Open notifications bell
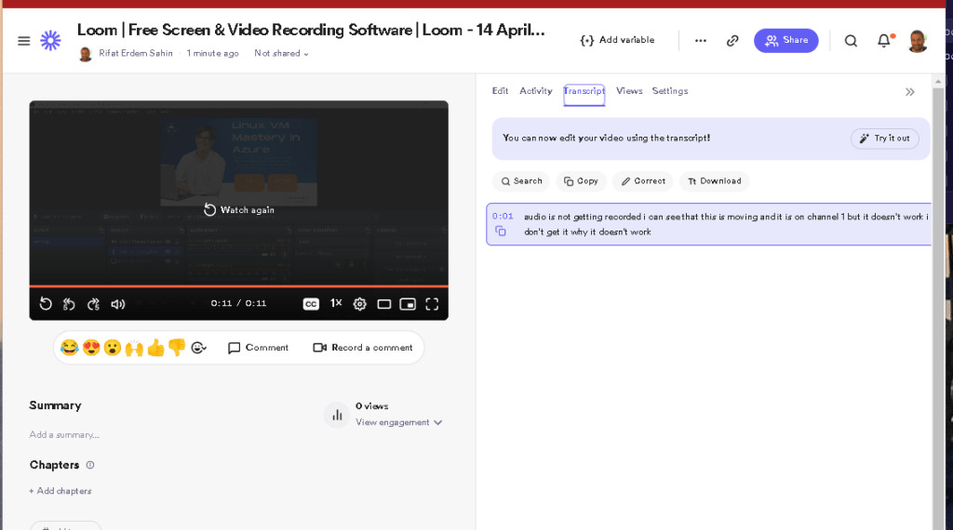 click(884, 41)
